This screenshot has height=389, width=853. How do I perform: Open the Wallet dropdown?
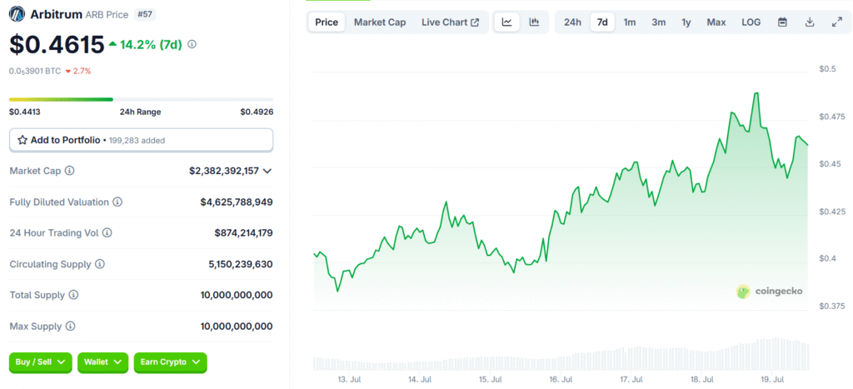pyautogui.click(x=102, y=362)
